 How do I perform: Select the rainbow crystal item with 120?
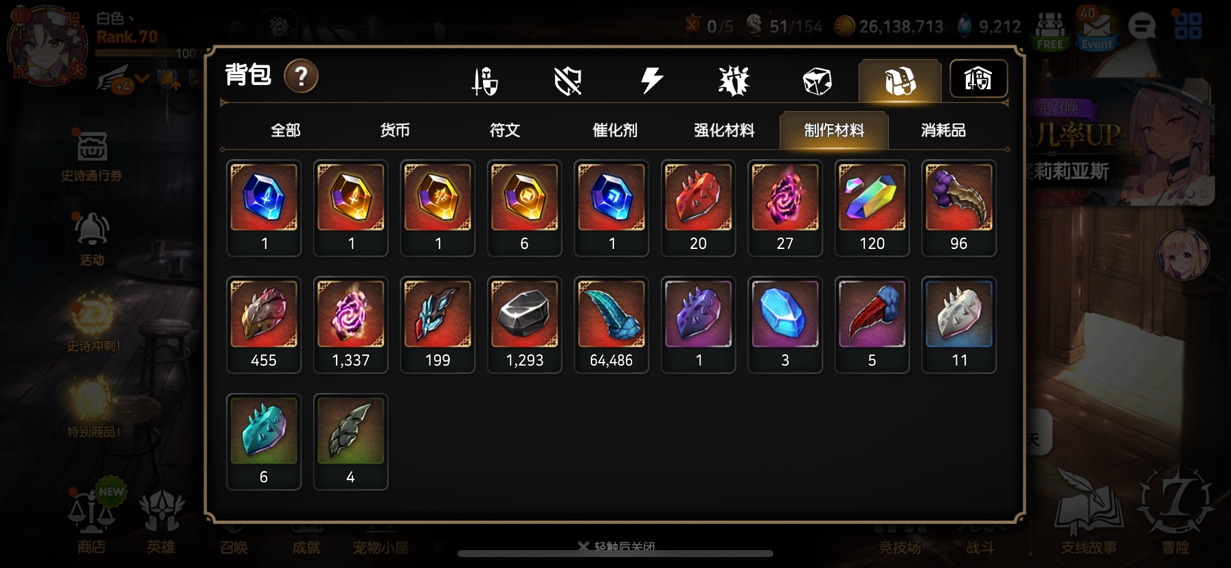point(872,209)
